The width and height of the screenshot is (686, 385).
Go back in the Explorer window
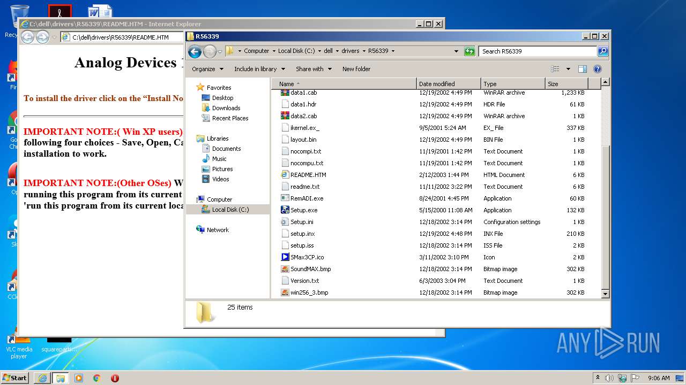pos(195,51)
